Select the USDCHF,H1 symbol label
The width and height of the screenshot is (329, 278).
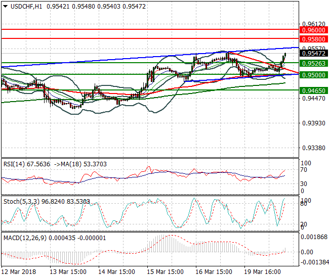point(26,7)
